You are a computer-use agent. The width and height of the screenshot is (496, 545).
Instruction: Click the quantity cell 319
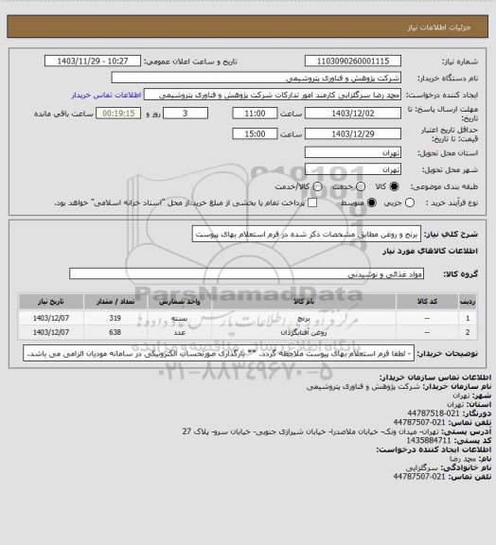pos(115,318)
